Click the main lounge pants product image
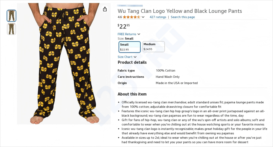Screen dimensions: 273x147 pyautogui.click(x=64, y=64)
